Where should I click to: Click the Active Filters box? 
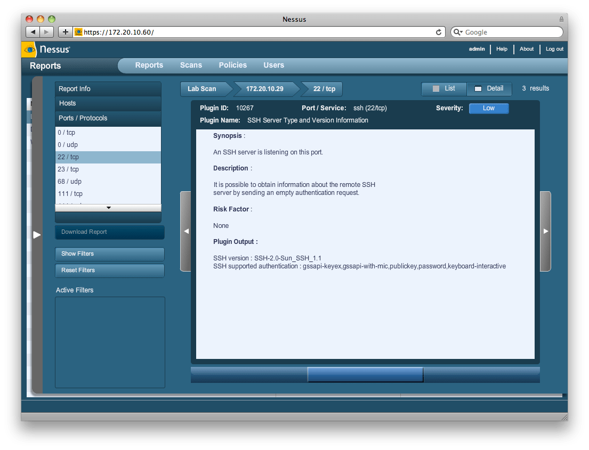110,342
